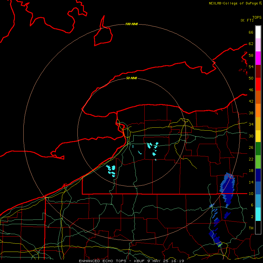Select the navy blue legend swatch
Viewport: 263px width, 263px height.
tap(258, 175)
